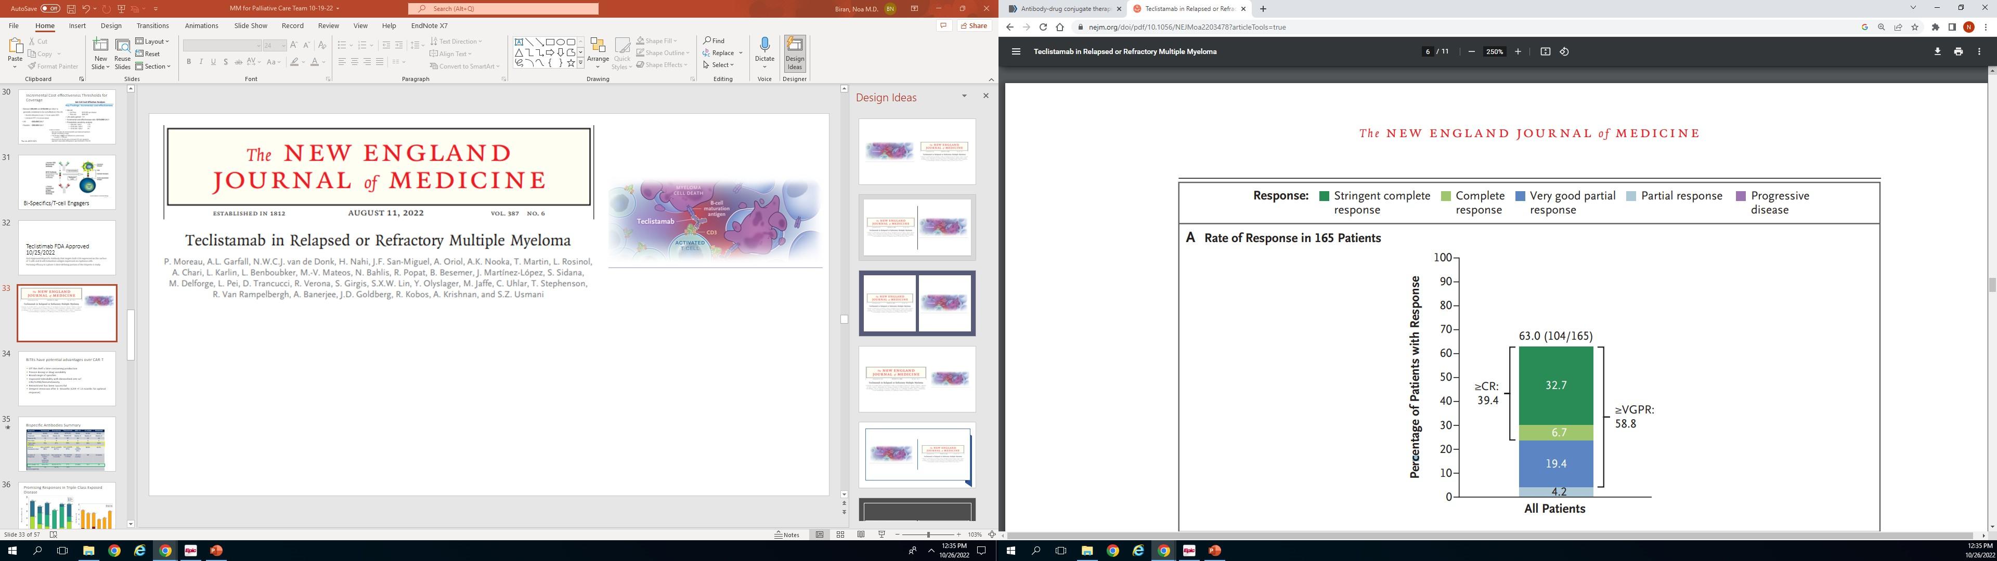
Task: Open the Transitions ribbon tab
Action: 153,25
